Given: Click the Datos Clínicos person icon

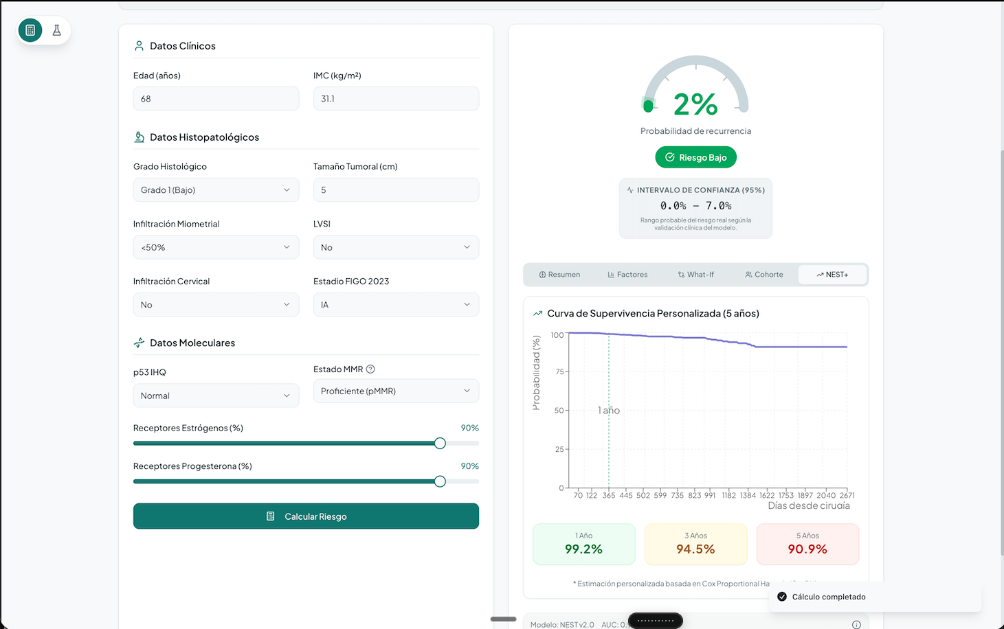Looking at the screenshot, I should (x=140, y=45).
